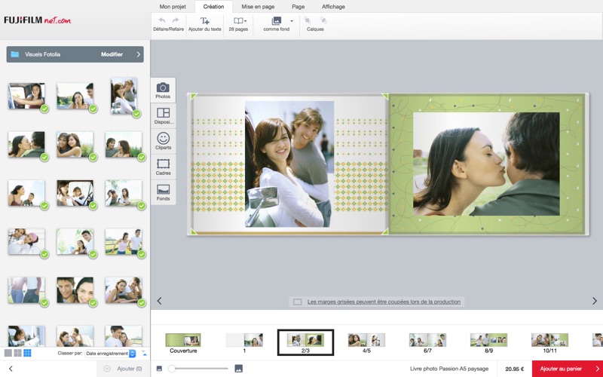Click Modifier on Visuels Fotolia folder

point(112,54)
